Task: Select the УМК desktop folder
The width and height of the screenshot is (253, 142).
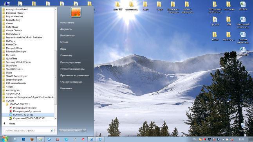Action: pos(229,21)
